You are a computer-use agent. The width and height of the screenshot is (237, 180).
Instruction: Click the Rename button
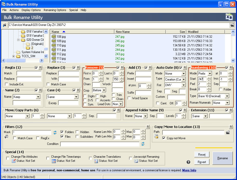(x=222, y=158)
